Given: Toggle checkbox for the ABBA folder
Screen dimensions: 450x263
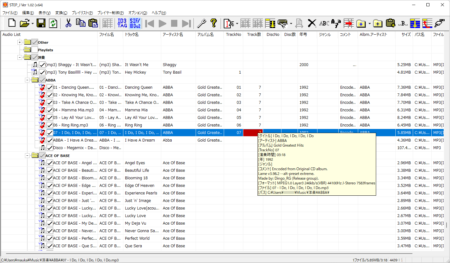Looking at the screenshot, I should click(x=42, y=80).
